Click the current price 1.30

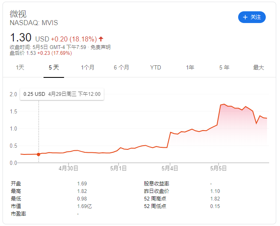[21, 38]
